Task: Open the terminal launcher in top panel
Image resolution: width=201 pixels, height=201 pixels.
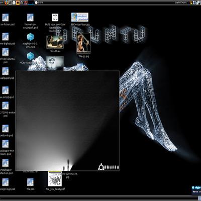Action: click(x=10, y=3)
